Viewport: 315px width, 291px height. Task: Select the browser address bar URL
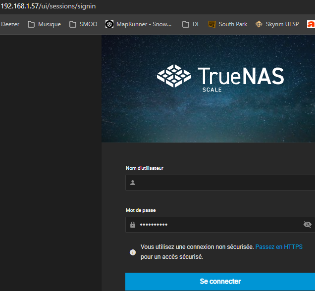(x=49, y=6)
